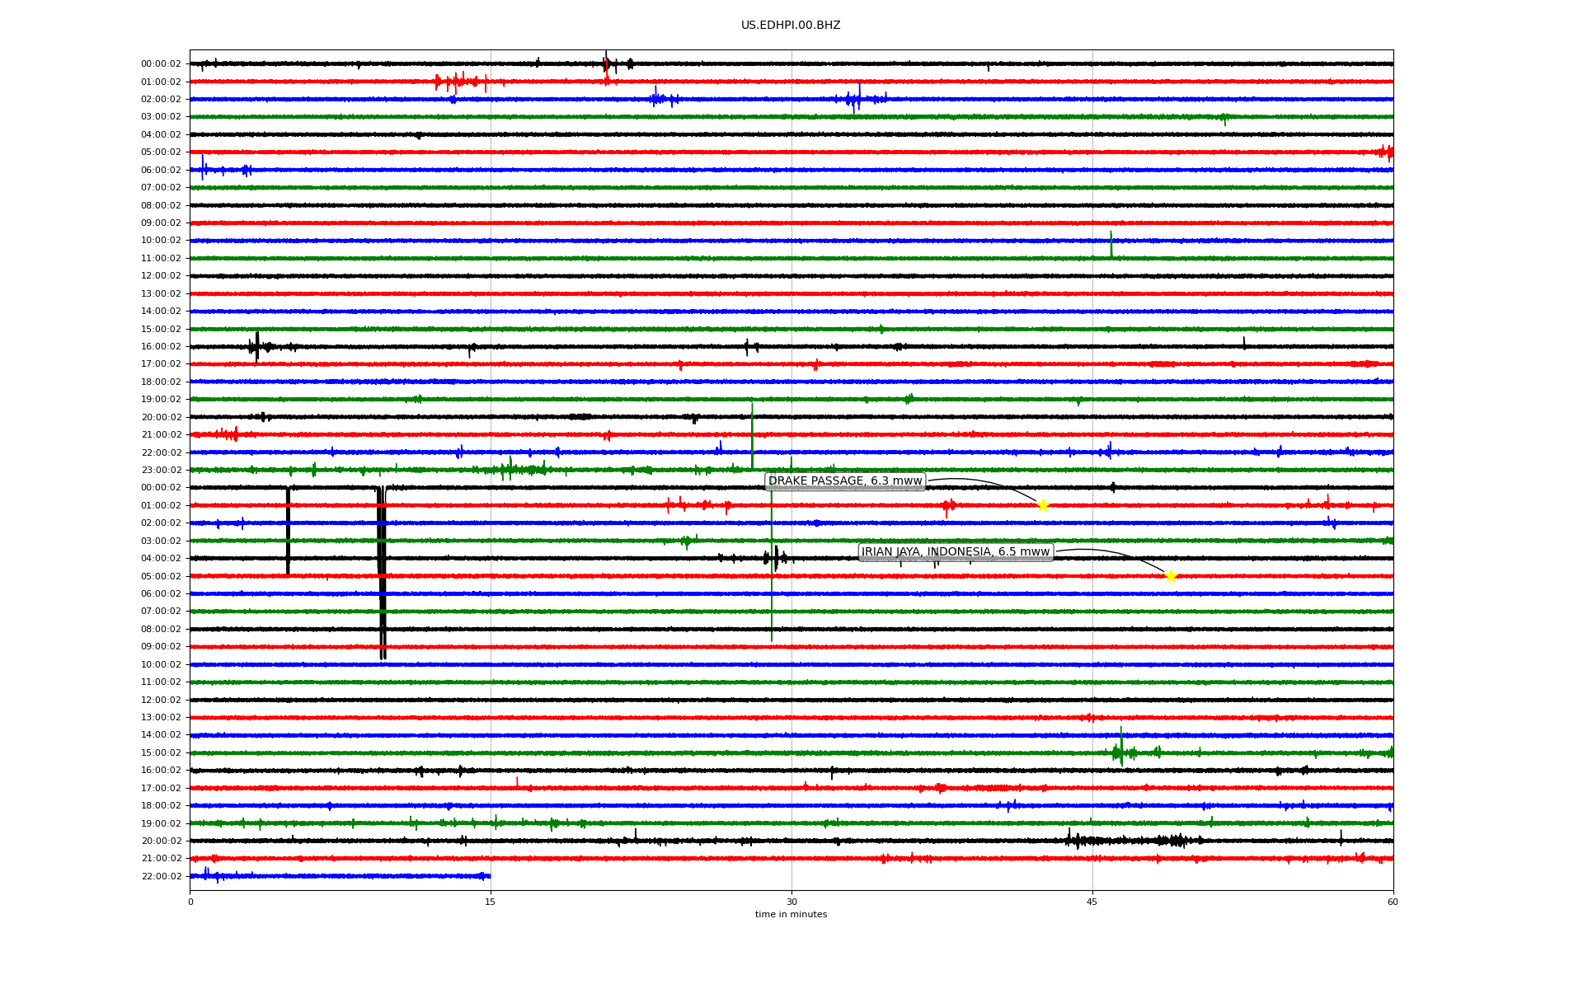Click the topmost 00:00:02 row label

161,64
